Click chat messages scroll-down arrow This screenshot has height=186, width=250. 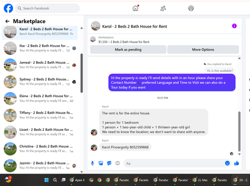(239, 154)
